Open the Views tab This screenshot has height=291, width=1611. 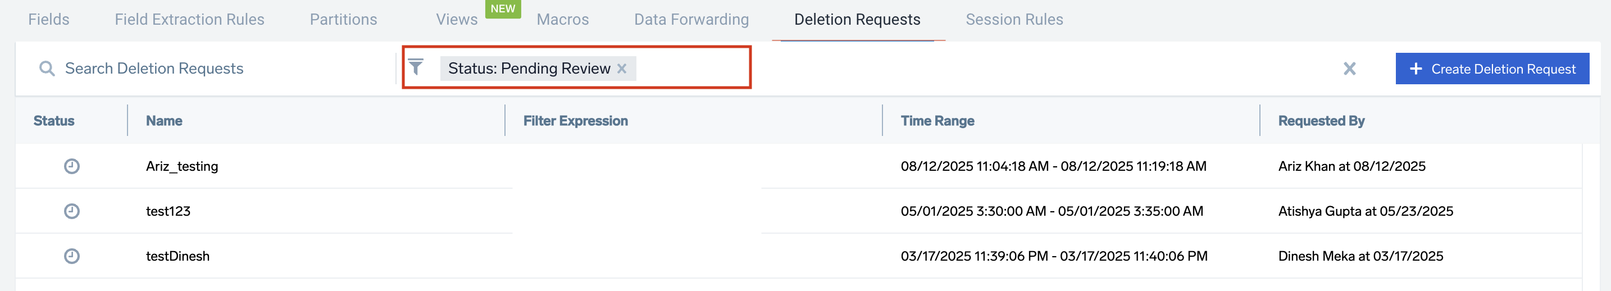457,20
